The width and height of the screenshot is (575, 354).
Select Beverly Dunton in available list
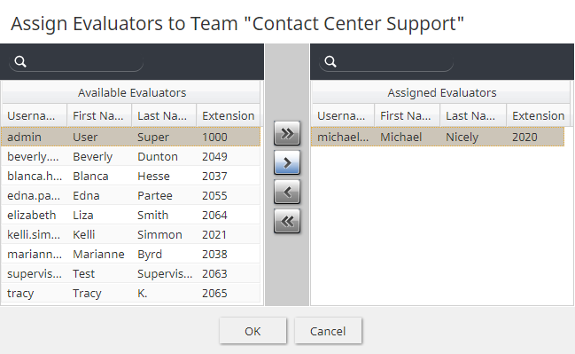click(130, 156)
